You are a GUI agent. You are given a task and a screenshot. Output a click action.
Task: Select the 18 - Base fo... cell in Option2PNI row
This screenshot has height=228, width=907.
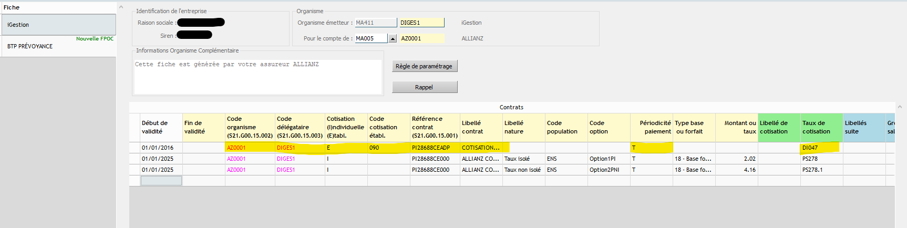click(x=694, y=170)
